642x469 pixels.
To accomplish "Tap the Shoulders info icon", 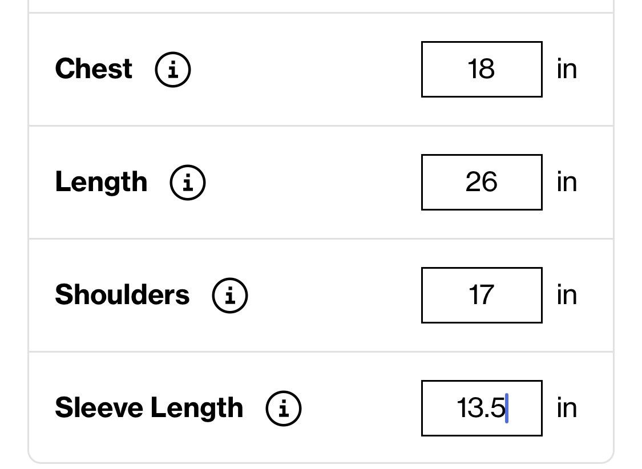I will (230, 296).
